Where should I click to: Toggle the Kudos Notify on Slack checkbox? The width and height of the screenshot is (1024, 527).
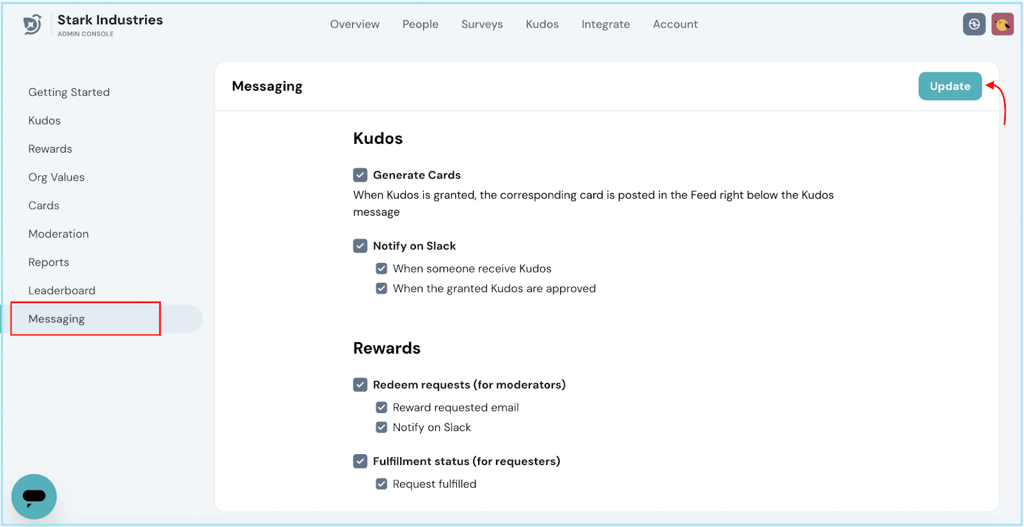coord(360,246)
